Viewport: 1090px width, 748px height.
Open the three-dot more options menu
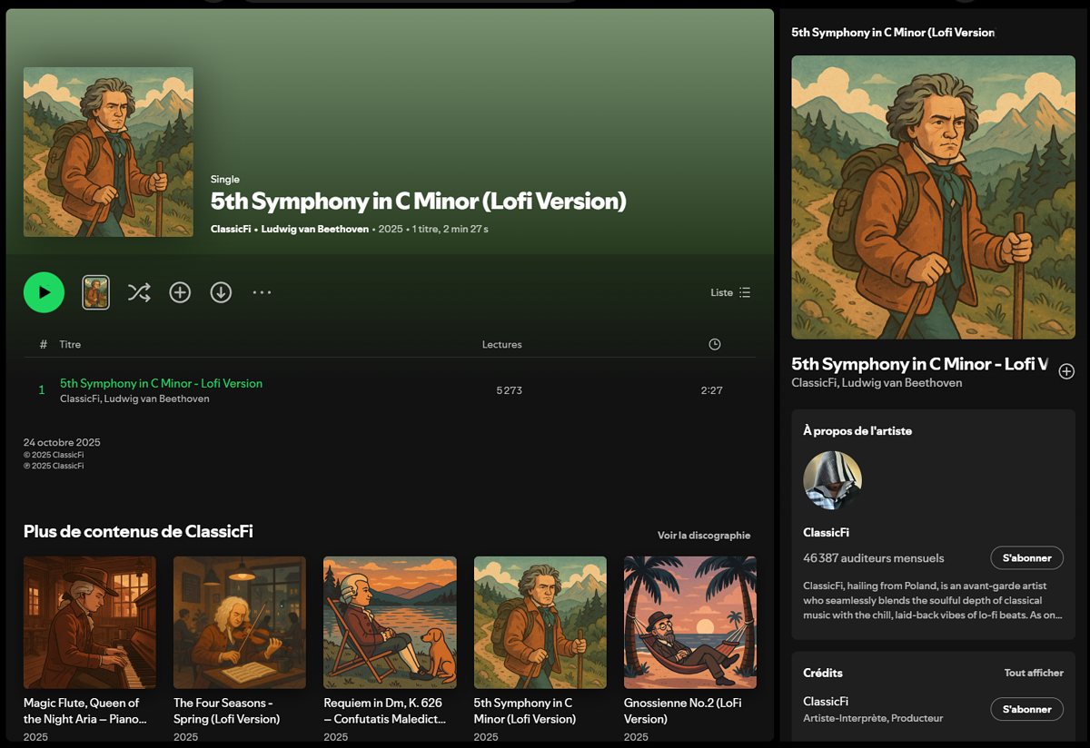pyautogui.click(x=262, y=292)
